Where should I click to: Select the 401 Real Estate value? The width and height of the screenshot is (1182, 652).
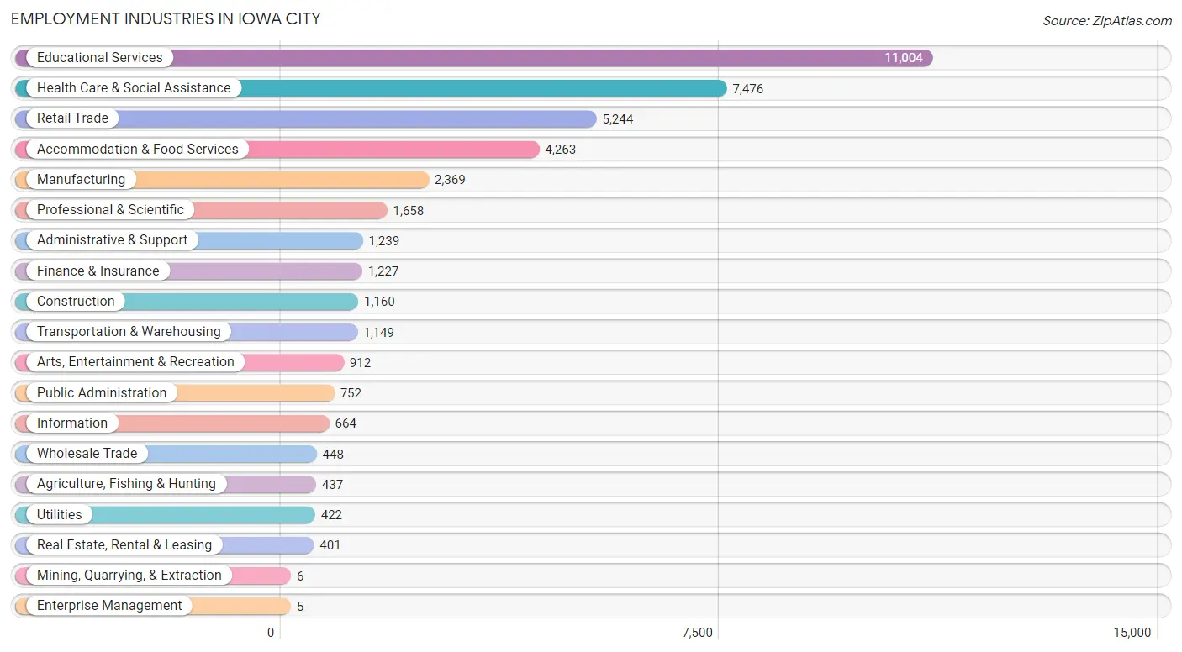point(330,545)
